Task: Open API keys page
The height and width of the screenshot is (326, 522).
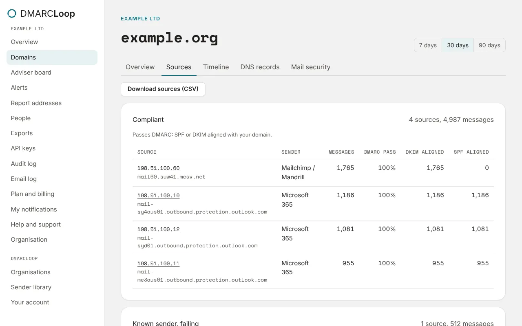Action: point(52,148)
